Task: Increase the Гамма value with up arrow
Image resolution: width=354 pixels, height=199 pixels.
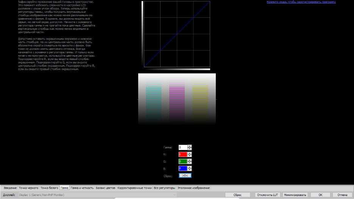Action: coord(190,146)
